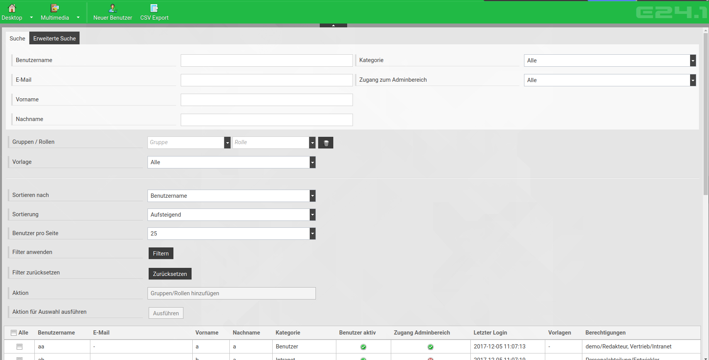Screen dimensions: 709x360
Task: Click the Berechtigungen column header
Action: click(606, 333)
